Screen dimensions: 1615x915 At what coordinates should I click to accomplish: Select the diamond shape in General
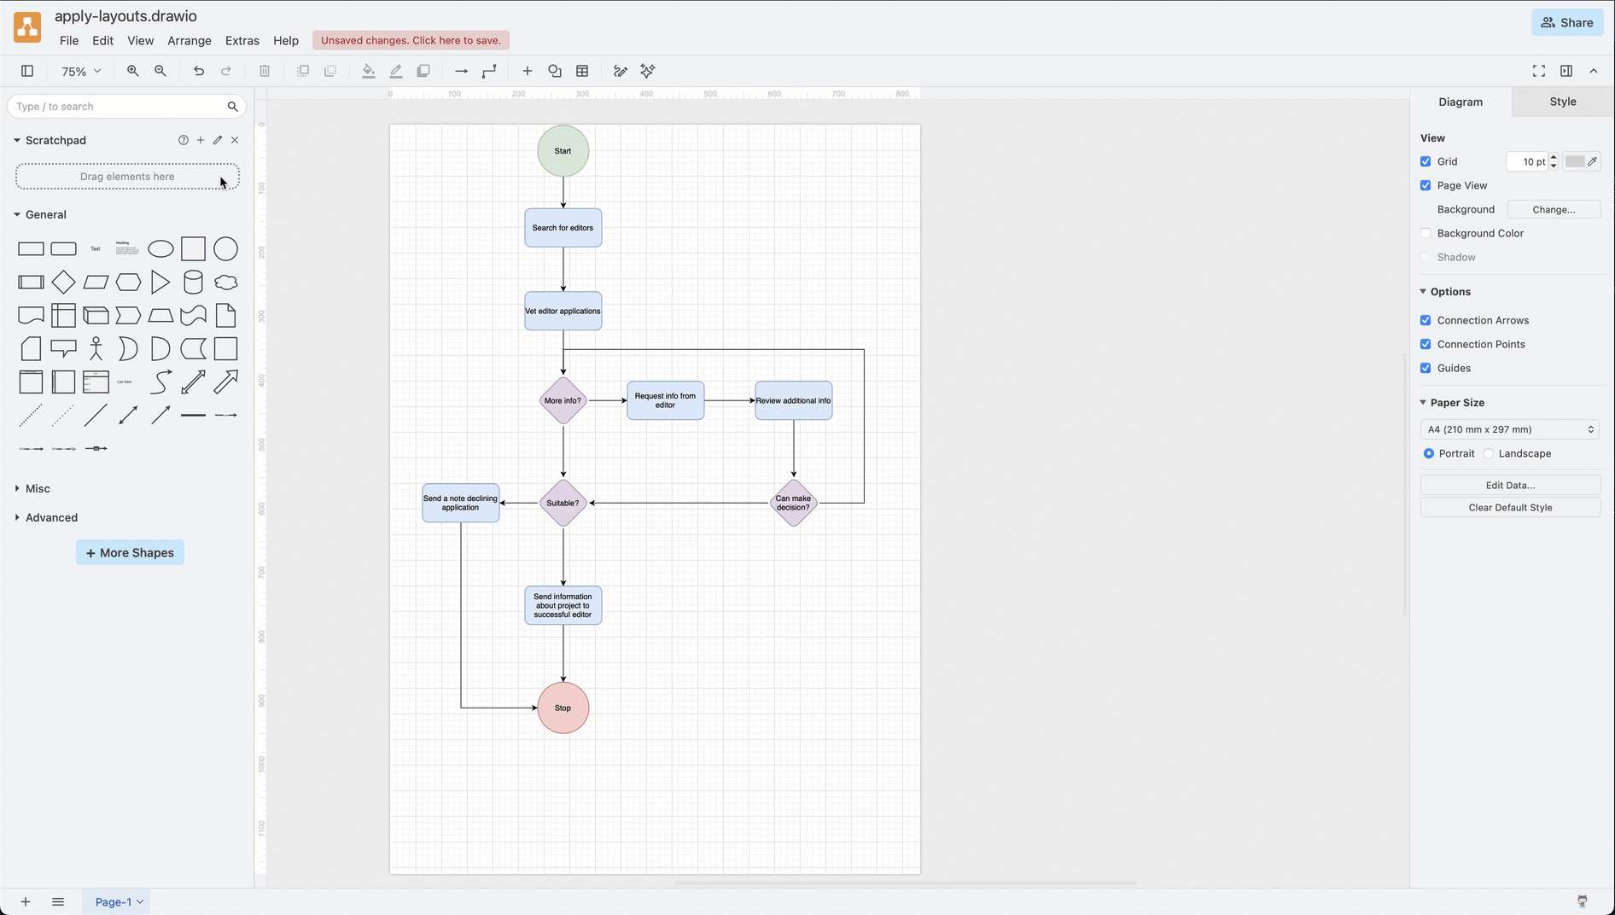click(x=63, y=282)
